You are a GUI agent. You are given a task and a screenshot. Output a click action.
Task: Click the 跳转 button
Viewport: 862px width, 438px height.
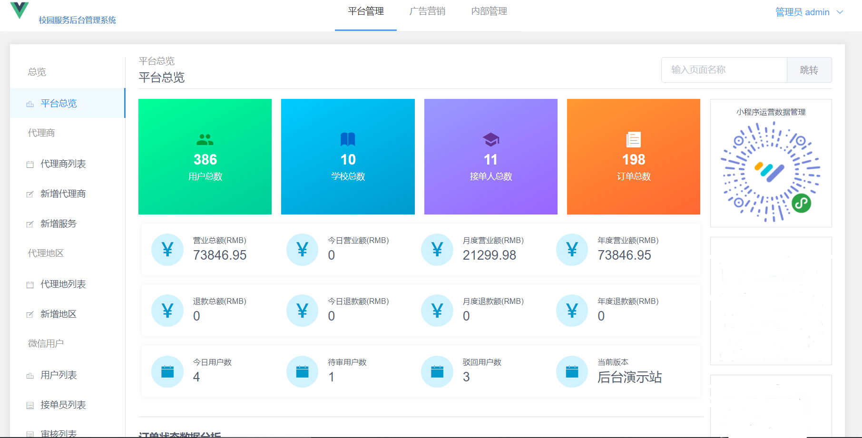(x=809, y=70)
